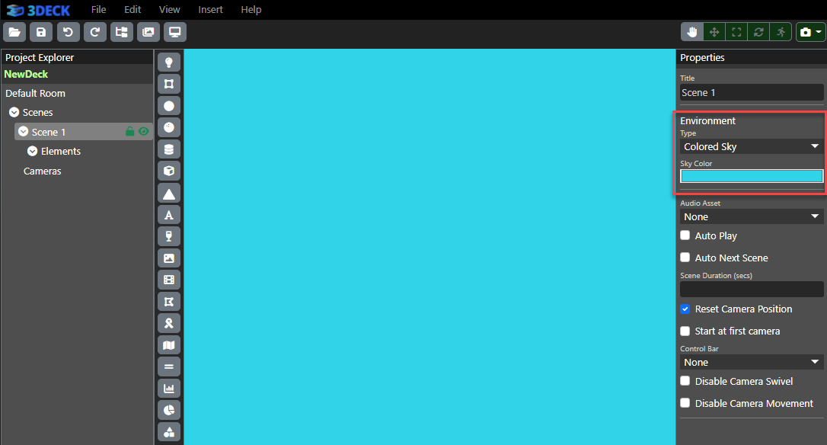This screenshot has width=827, height=445.
Task: Toggle the Scene 1 visibility eye icon
Action: [143, 132]
